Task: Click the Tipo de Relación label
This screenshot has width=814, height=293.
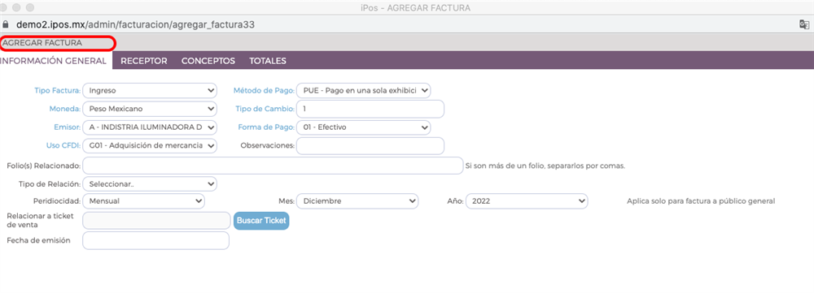Action: click(x=50, y=183)
